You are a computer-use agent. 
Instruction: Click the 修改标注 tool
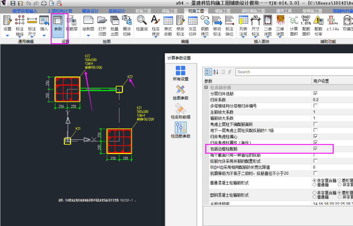(x=180, y=26)
